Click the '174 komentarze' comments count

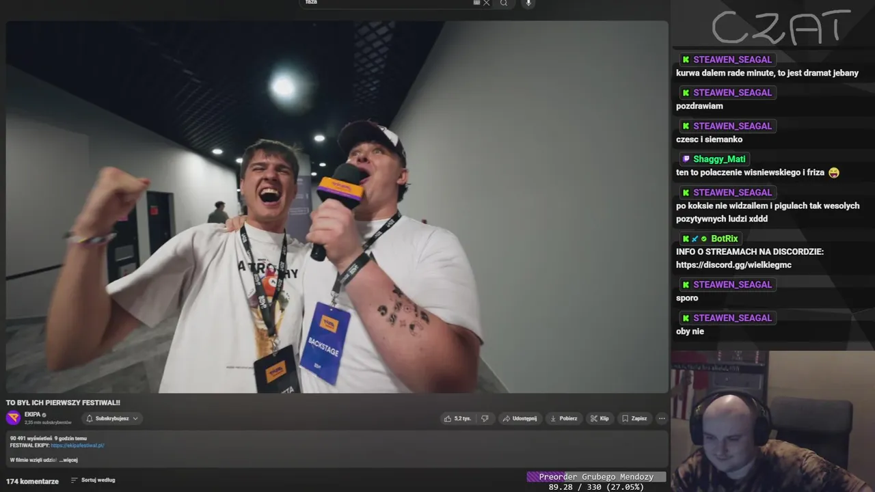pos(32,481)
